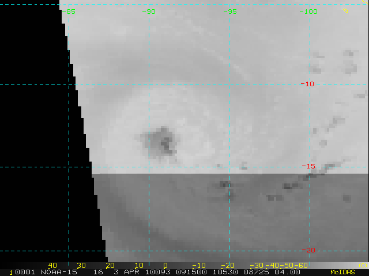Click the McIDAS label in status bar
This screenshot has width=369, height=276.
pyautogui.click(x=342, y=272)
